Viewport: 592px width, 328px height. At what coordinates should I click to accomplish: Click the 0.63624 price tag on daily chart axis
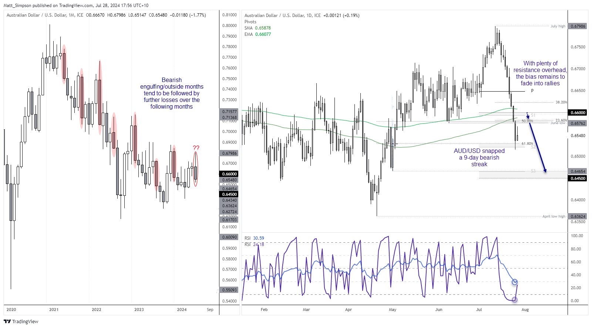click(578, 216)
